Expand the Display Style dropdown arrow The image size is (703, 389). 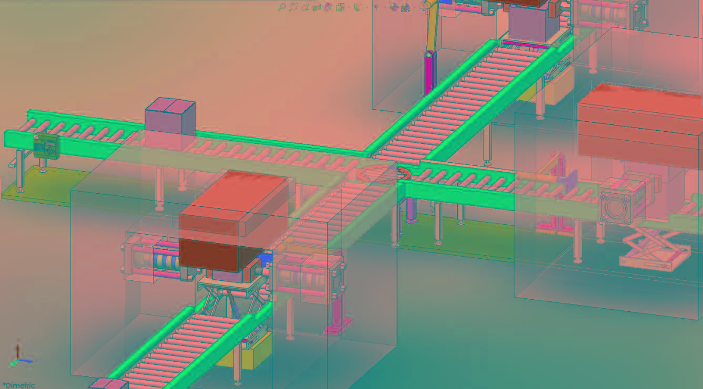pos(366,7)
